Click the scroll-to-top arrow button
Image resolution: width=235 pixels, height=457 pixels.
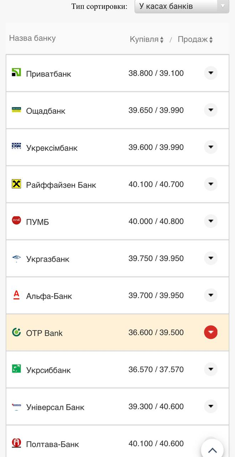tap(212, 449)
